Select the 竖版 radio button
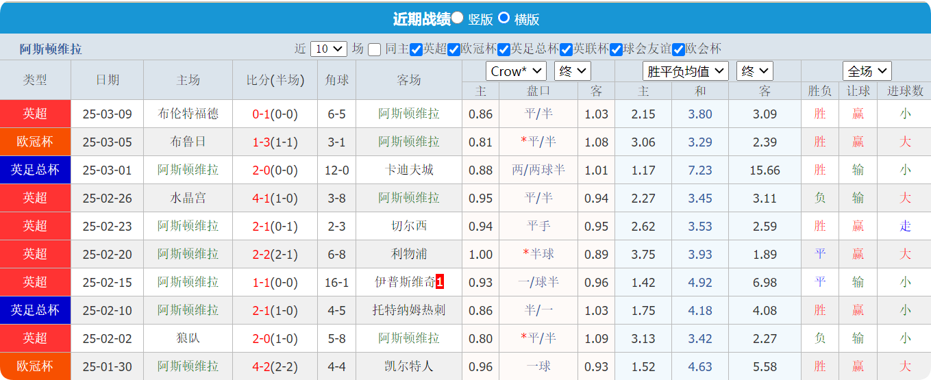Image resolution: width=931 pixels, height=380 pixels. tap(458, 18)
